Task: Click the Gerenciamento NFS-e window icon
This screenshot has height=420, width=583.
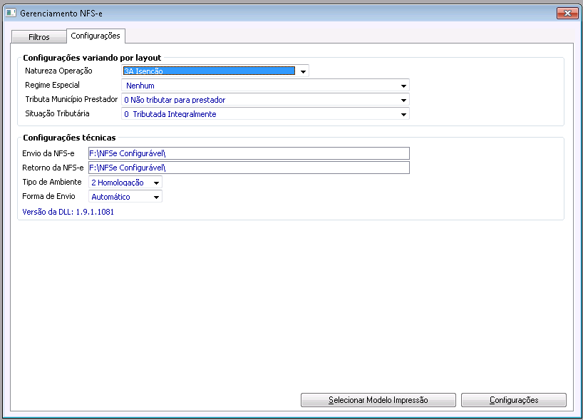Action: [x=11, y=14]
